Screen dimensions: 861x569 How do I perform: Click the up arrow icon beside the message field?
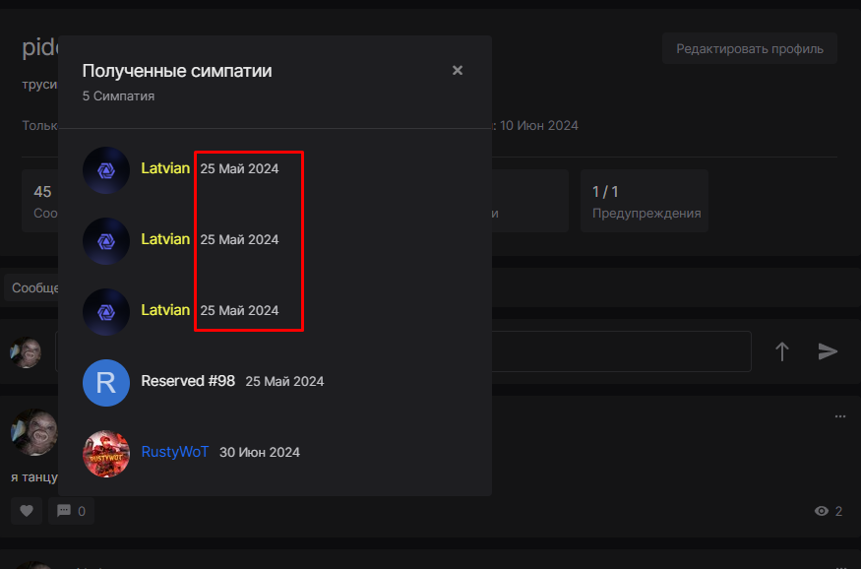click(x=782, y=351)
